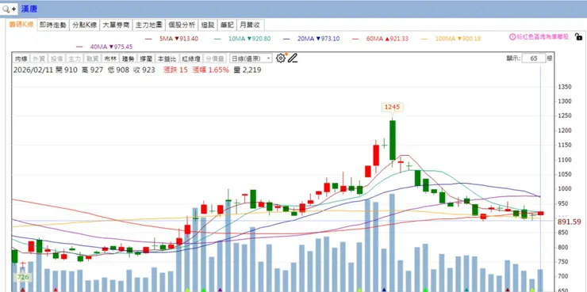Toggle the 融資 indicator button

pos(93,59)
